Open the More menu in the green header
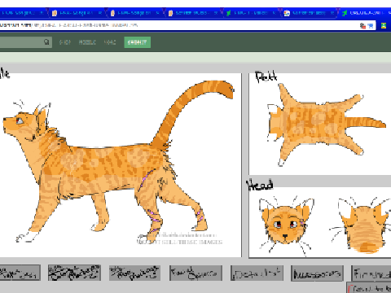The image size is (391, 293). [x=110, y=42]
